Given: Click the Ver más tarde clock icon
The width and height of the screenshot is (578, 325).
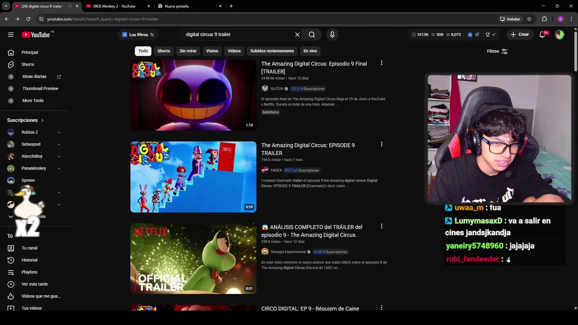Looking at the screenshot, I should tap(11, 284).
